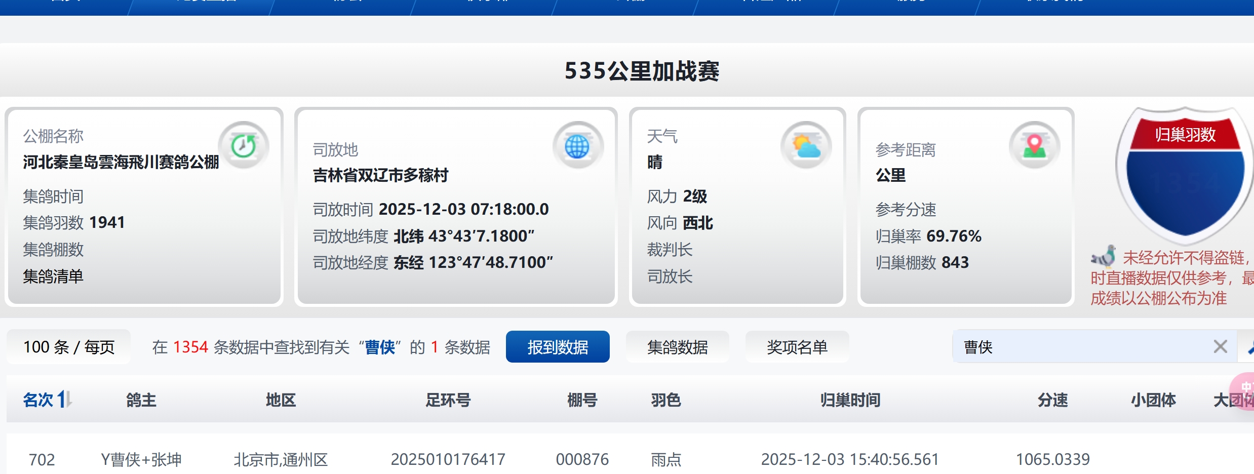Sort results by 名次 column

tap(47, 400)
